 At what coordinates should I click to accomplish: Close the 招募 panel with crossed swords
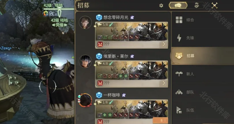pyautogui.click(x=214, y=5)
